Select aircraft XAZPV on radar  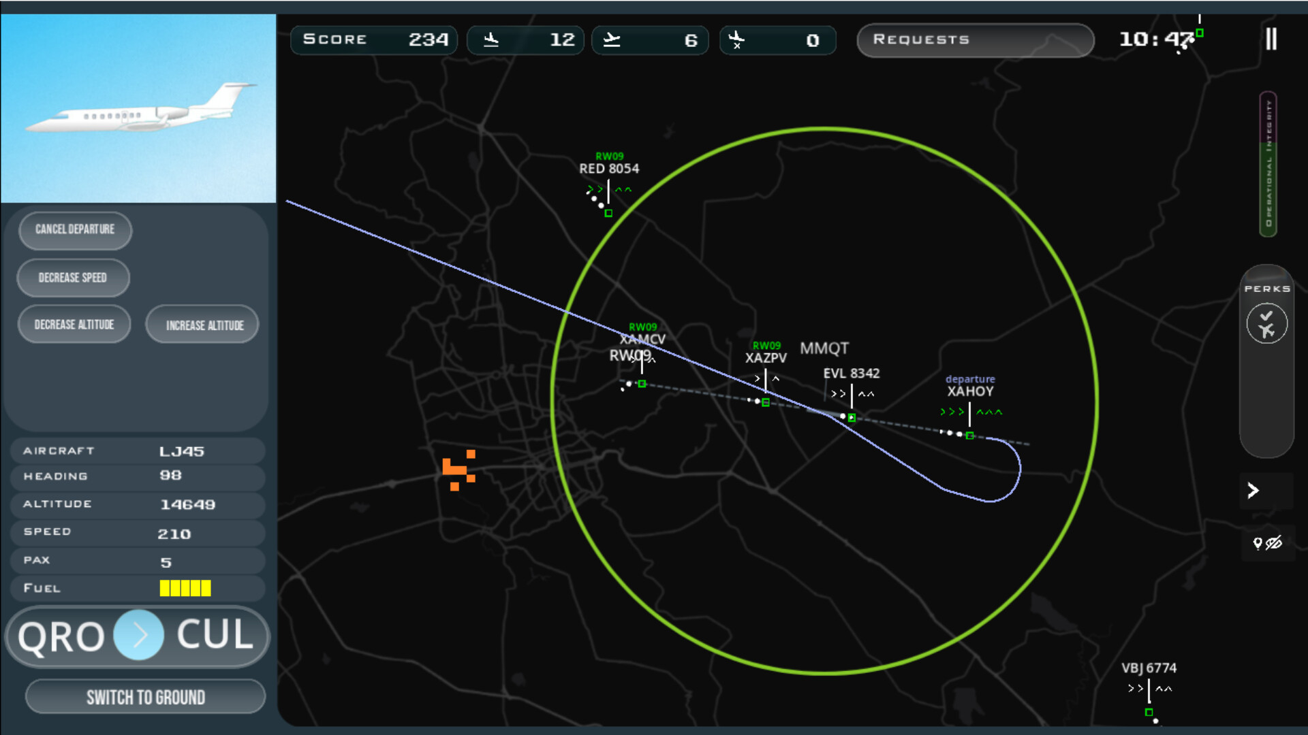(766, 402)
